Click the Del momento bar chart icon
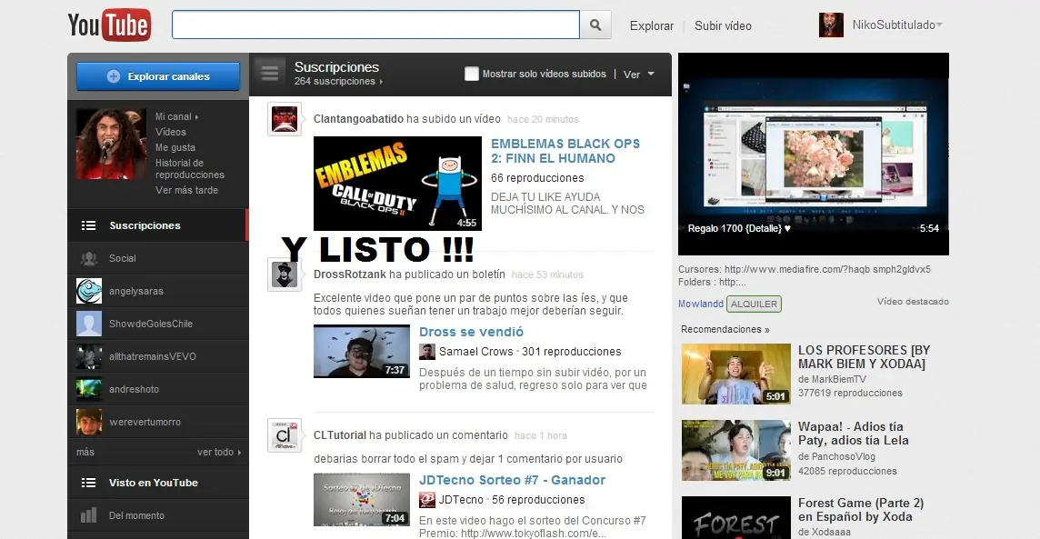The height and width of the screenshot is (539, 1040). [x=88, y=515]
